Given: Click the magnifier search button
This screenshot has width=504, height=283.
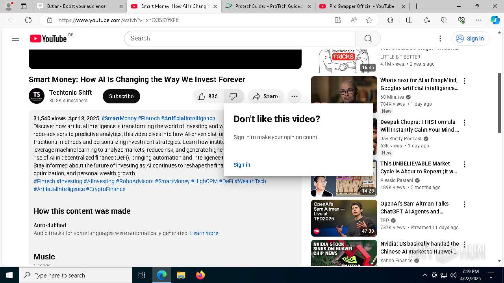Looking at the screenshot, I should (368, 38).
